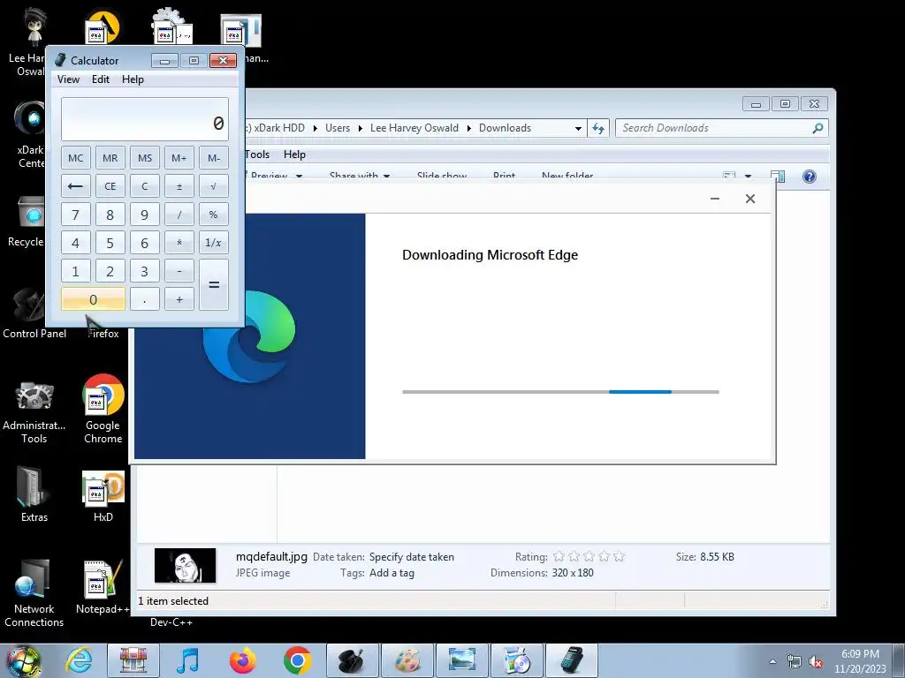905x678 pixels.
Task: Click 'Specify date taken' field
Action: point(412,557)
